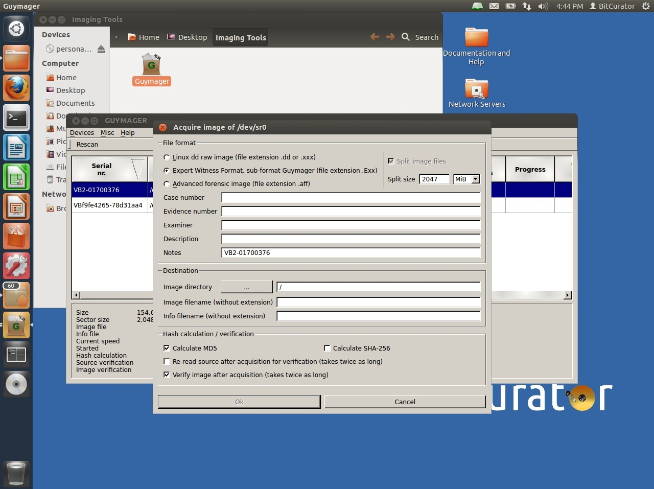
Task: Launch LibreOffice Writer from the dock
Action: click(16, 147)
